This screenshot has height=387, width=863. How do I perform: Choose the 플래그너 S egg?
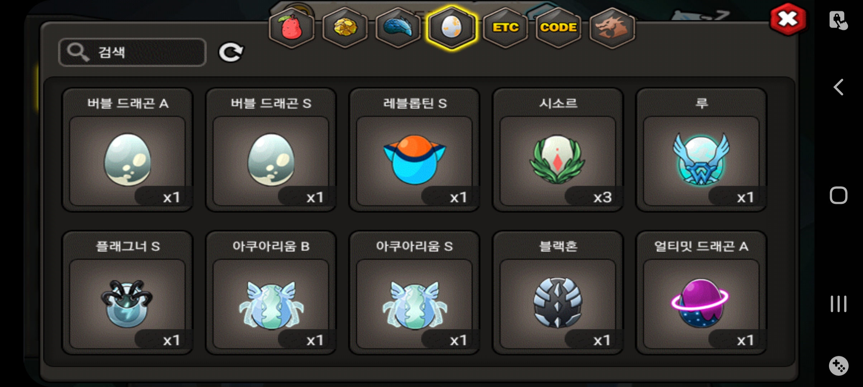tap(128, 293)
